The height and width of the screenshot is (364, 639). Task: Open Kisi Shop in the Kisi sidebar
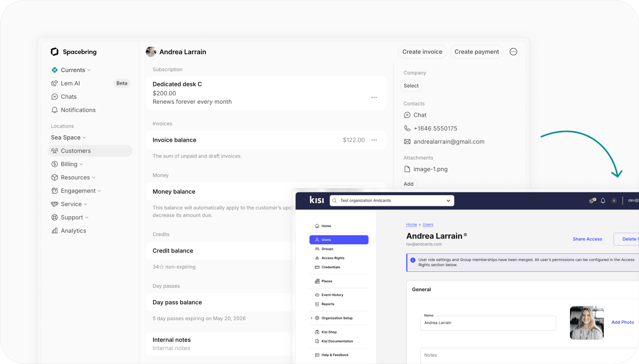[x=326, y=332]
